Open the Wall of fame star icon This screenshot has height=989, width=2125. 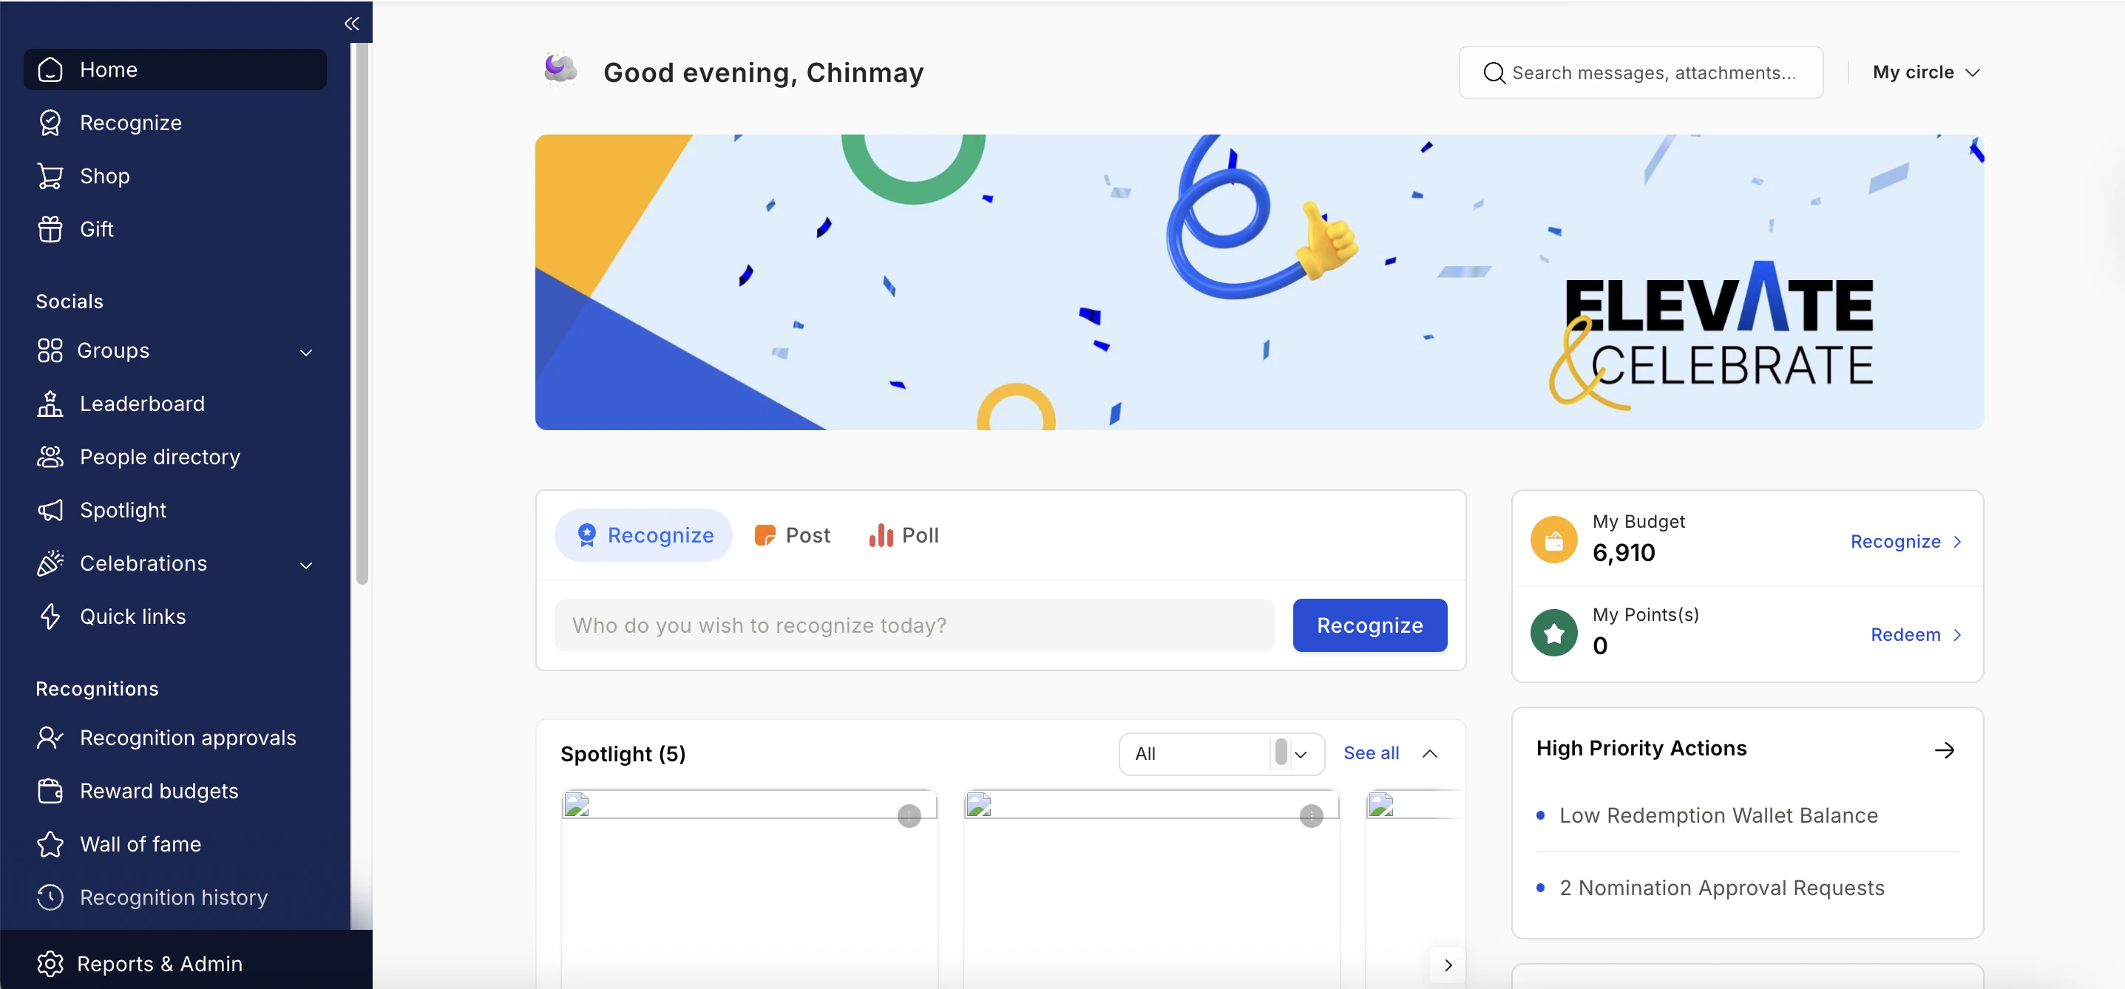click(50, 845)
